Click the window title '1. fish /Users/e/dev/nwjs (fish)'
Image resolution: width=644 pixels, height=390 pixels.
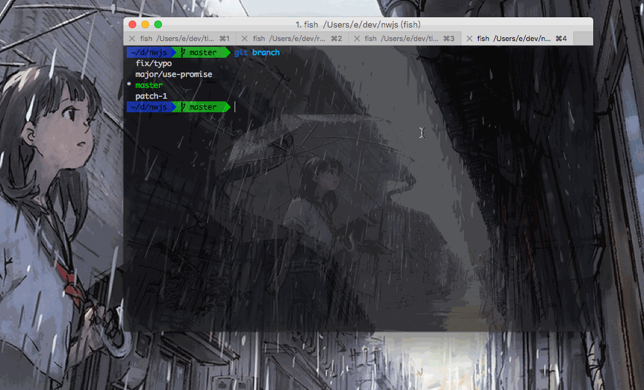pos(358,24)
